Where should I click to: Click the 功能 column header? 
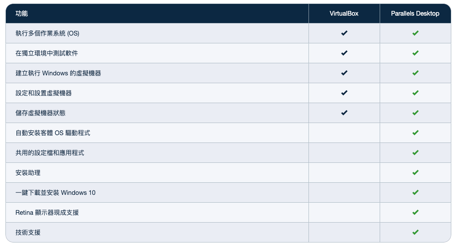22,14
